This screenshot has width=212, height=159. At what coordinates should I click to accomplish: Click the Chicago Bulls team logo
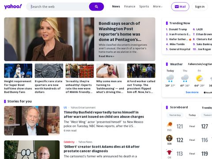(x=170, y=152)
